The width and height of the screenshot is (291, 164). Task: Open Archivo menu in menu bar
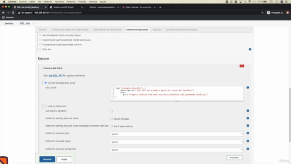pos(23,2)
